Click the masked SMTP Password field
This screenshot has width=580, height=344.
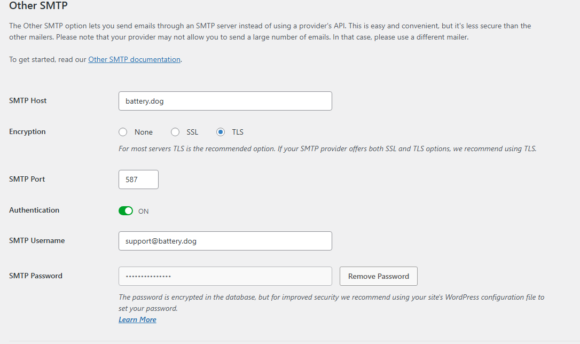click(x=225, y=276)
